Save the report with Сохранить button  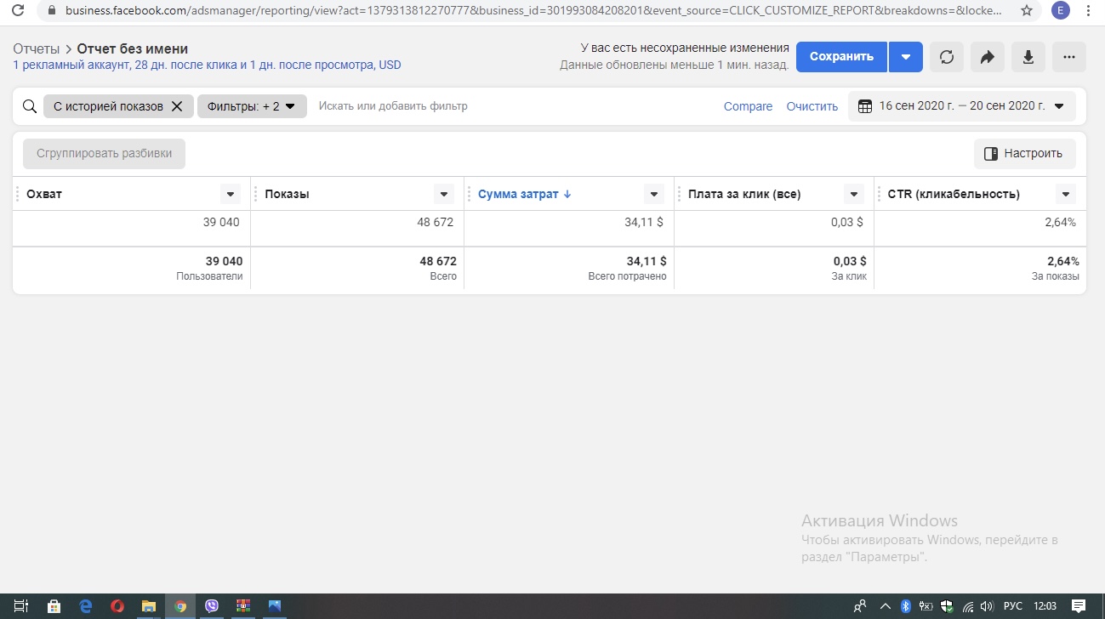841,57
